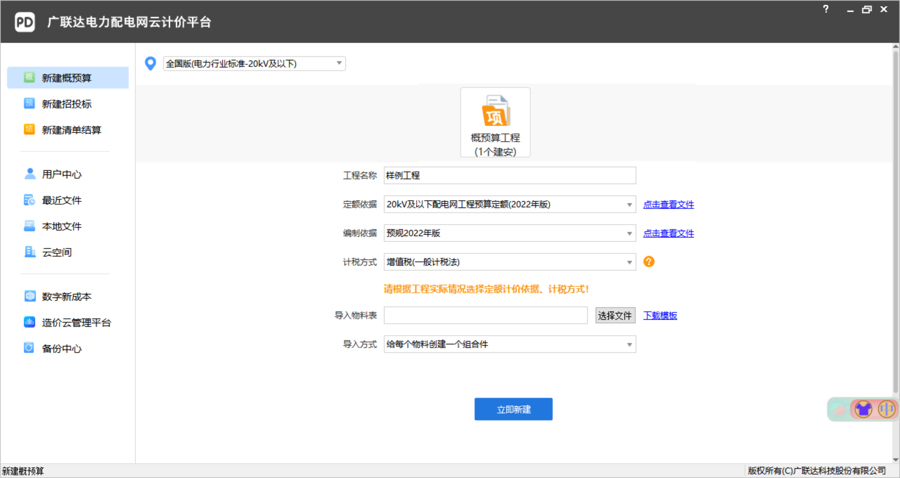
Task: Toggle the 中 input method icon
Action: pyautogui.click(x=886, y=409)
